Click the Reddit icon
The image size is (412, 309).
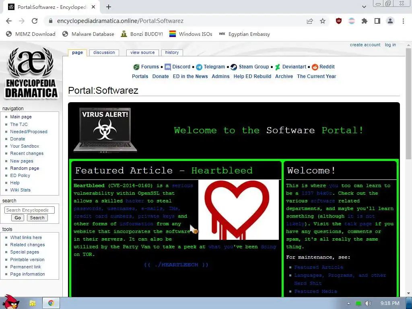pyautogui.click(x=315, y=67)
